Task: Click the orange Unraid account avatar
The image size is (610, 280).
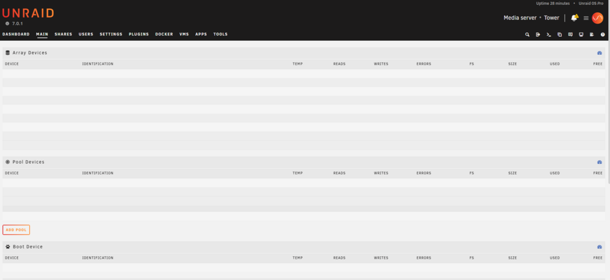Action: 597,18
